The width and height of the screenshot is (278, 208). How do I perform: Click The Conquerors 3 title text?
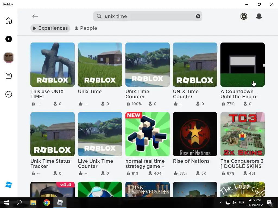(242, 164)
